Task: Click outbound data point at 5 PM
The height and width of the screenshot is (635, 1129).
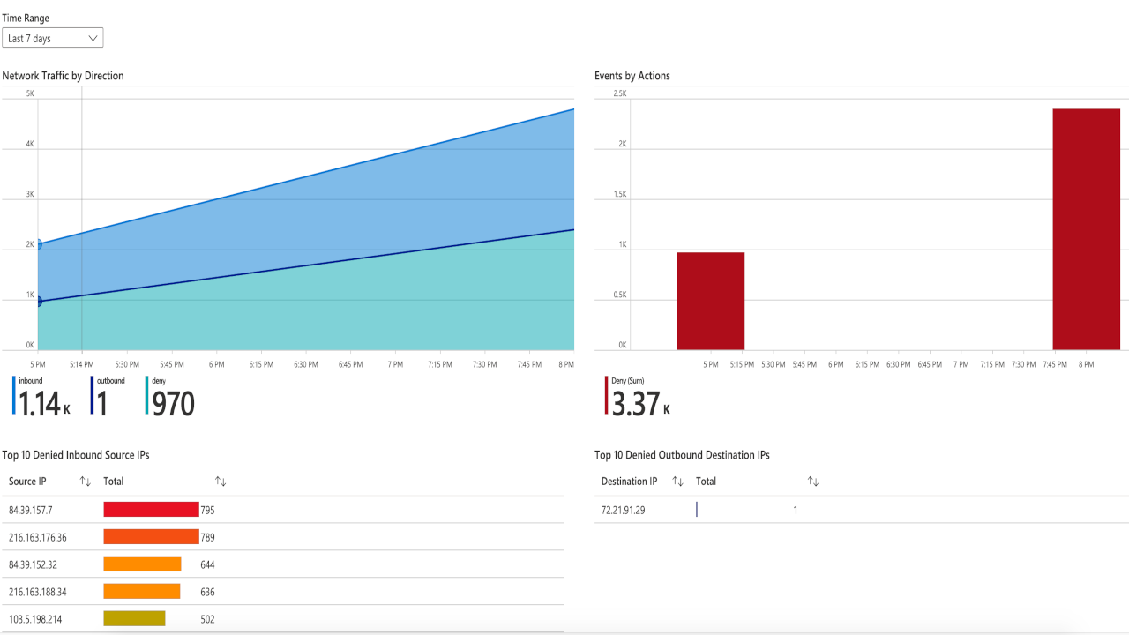Action: click(37, 302)
